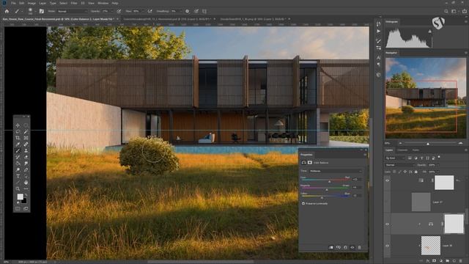Select the Magic Wand tool
Viewport: 469px width, 264px height.
[26, 131]
